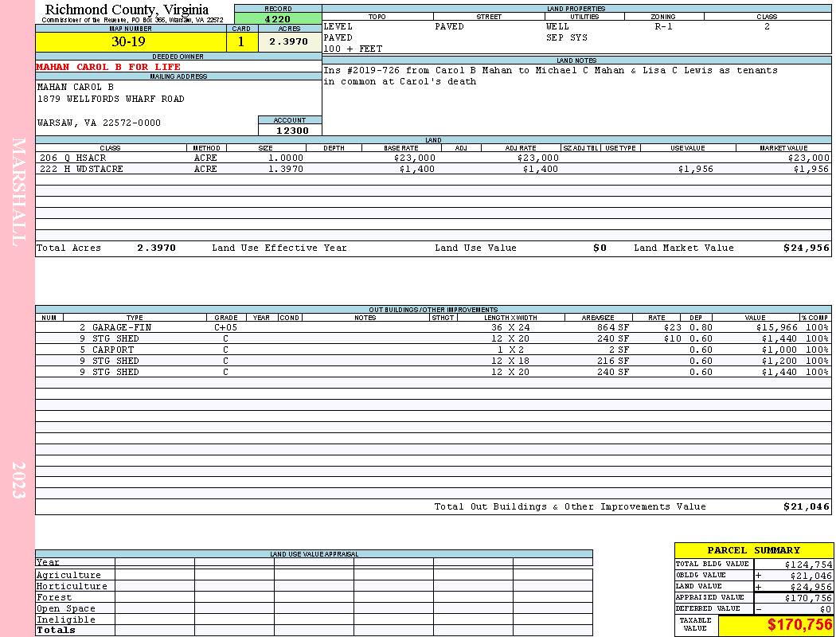The height and width of the screenshot is (637, 836).
Task: Click topo value 100 + FEET
Action: (x=353, y=49)
